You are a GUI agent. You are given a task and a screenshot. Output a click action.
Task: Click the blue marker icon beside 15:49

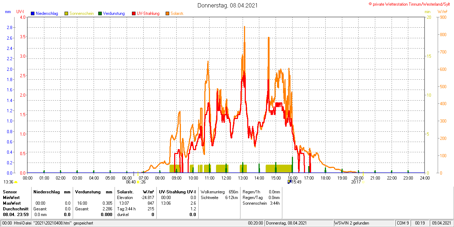(x=289, y=182)
